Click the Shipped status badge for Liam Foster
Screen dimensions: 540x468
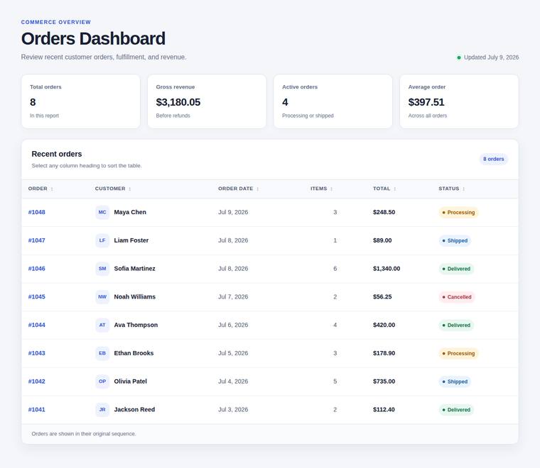[455, 240]
